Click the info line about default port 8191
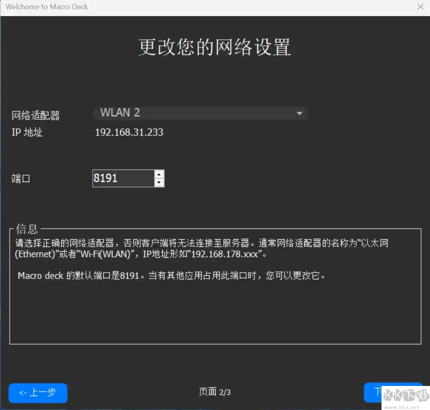This screenshot has width=430, height=410. coord(172,276)
